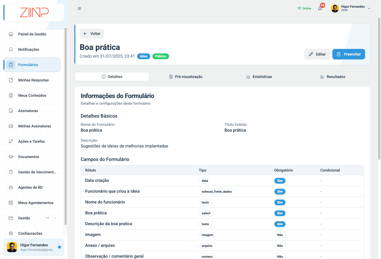The width and height of the screenshot is (381, 259).
Task: Click the Voltar button
Action: [92, 34]
